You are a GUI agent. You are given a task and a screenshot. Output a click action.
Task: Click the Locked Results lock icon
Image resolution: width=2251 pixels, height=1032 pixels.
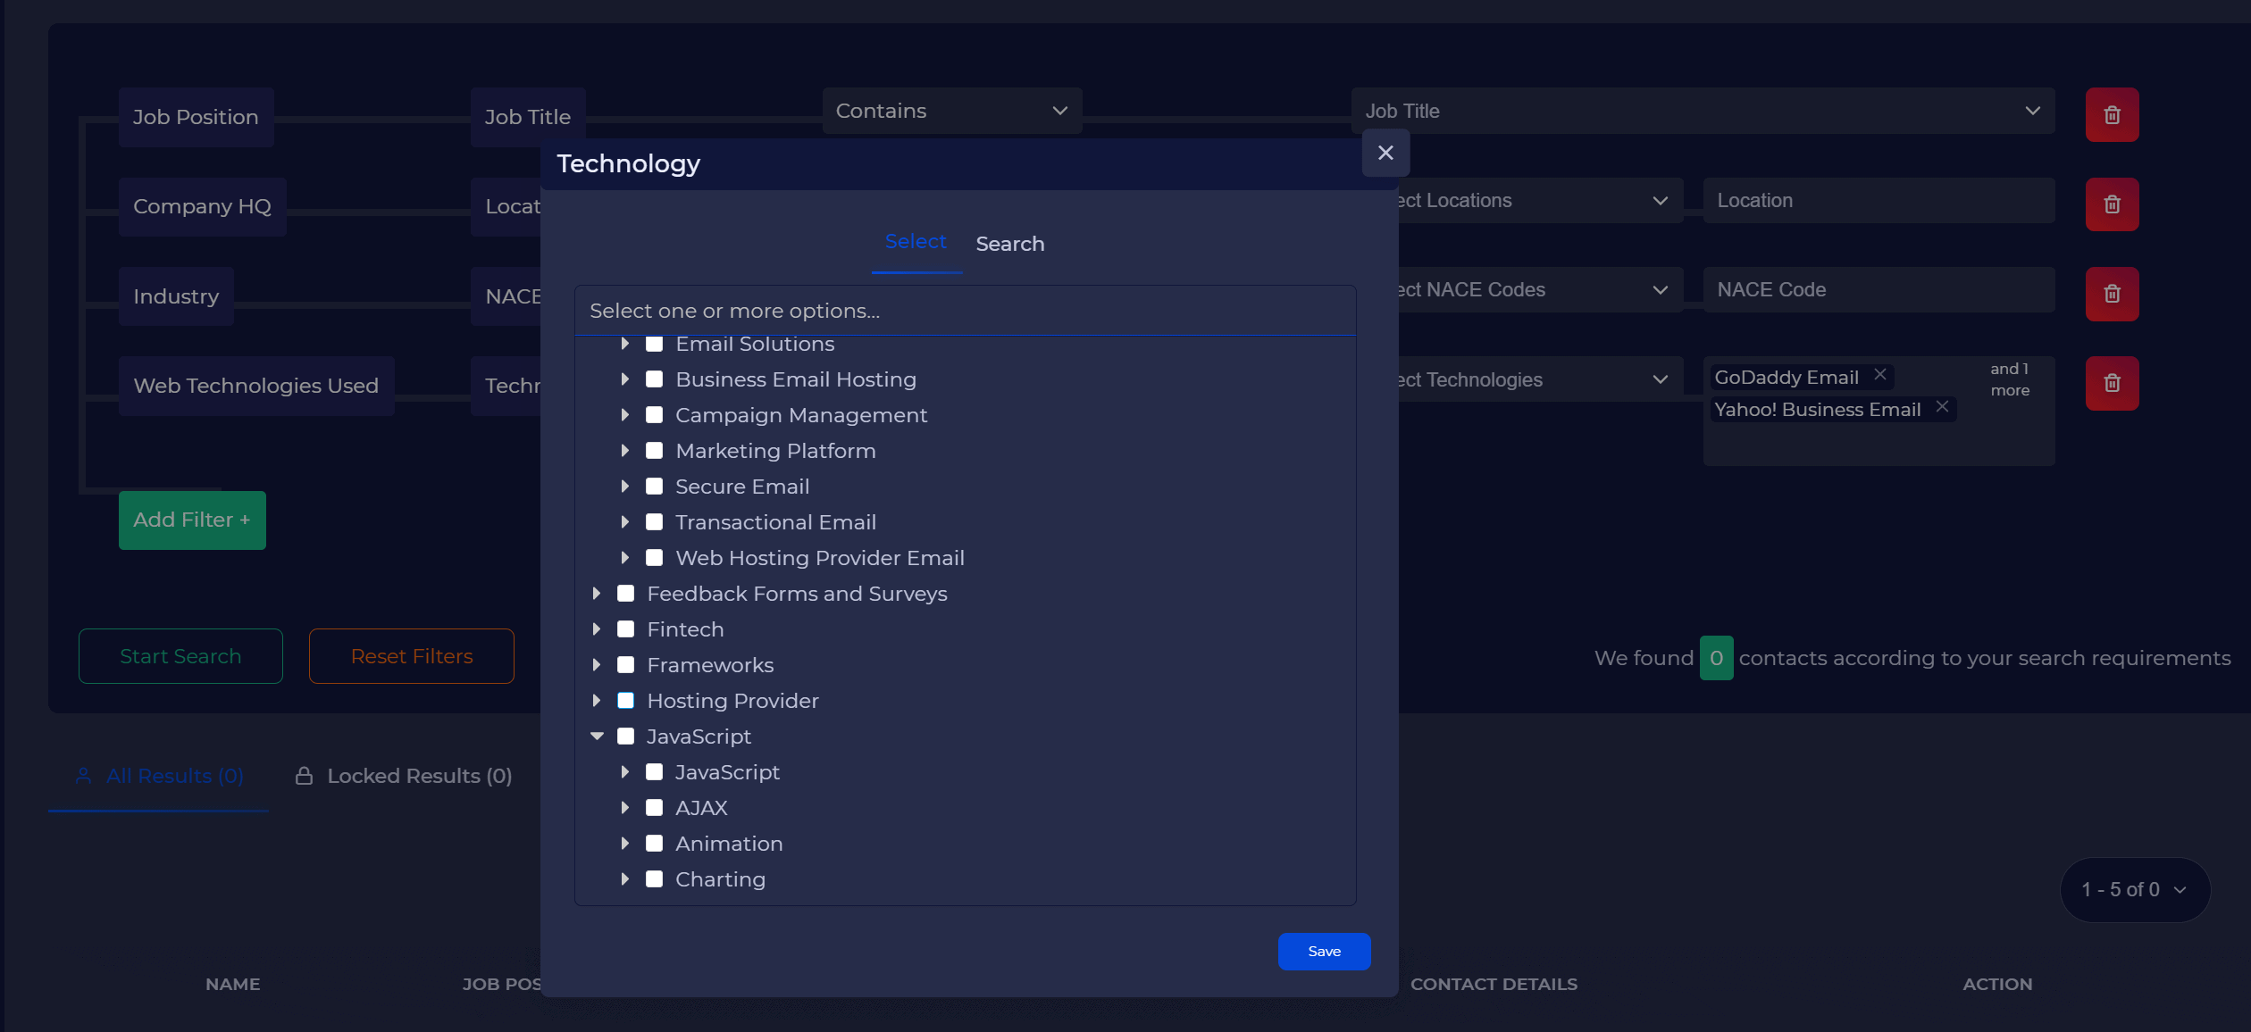[x=304, y=776]
